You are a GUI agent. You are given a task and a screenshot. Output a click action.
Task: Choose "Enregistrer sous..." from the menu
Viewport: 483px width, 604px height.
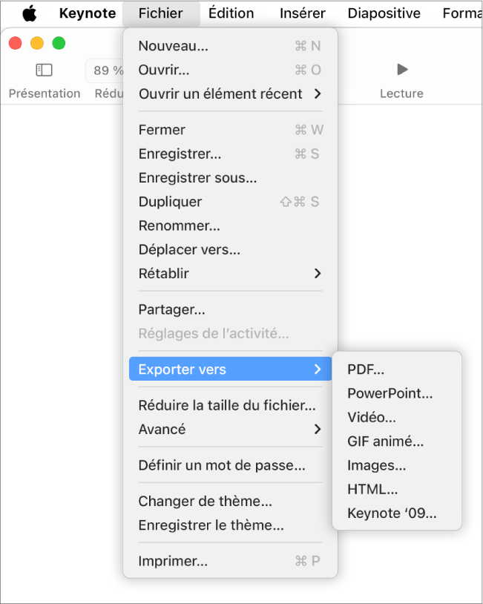(197, 177)
